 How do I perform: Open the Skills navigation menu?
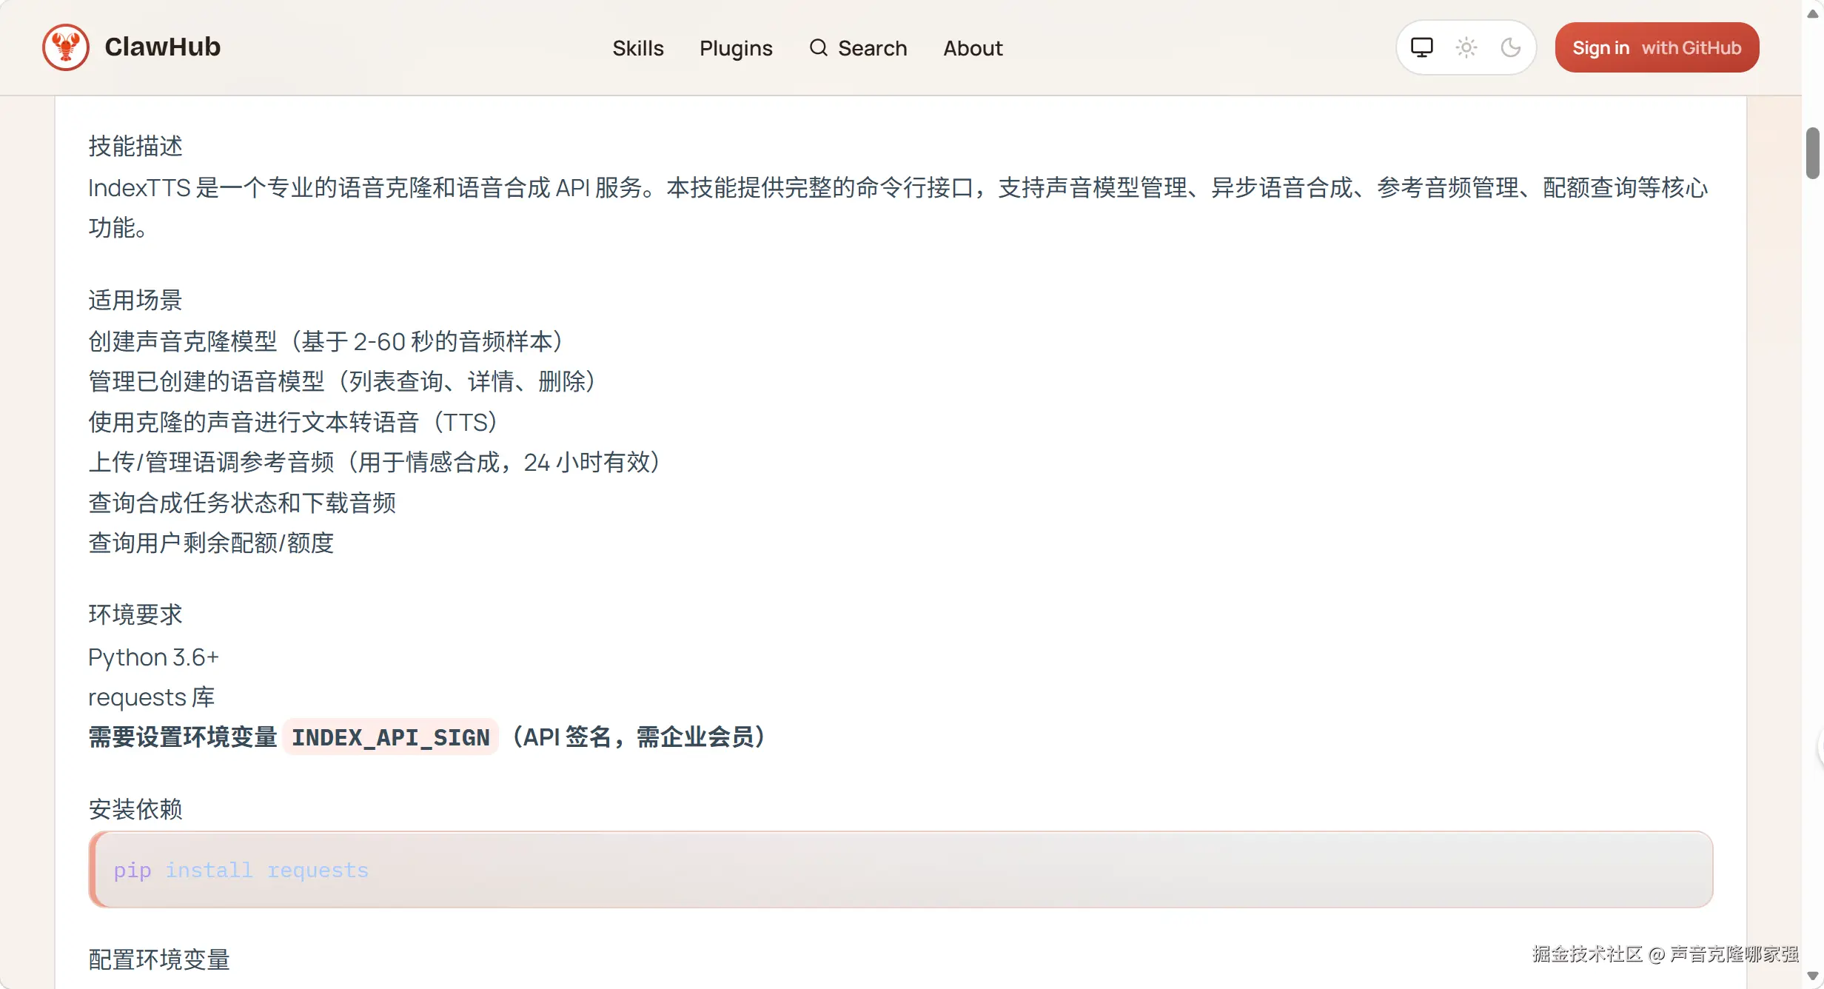pyautogui.click(x=637, y=47)
